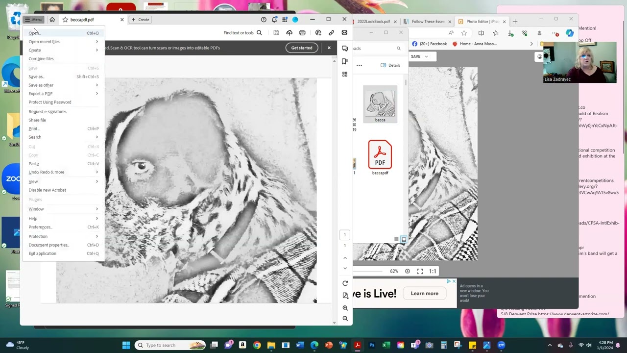Click the 1:1 zoom button in Photo Editor

[x=433, y=271]
